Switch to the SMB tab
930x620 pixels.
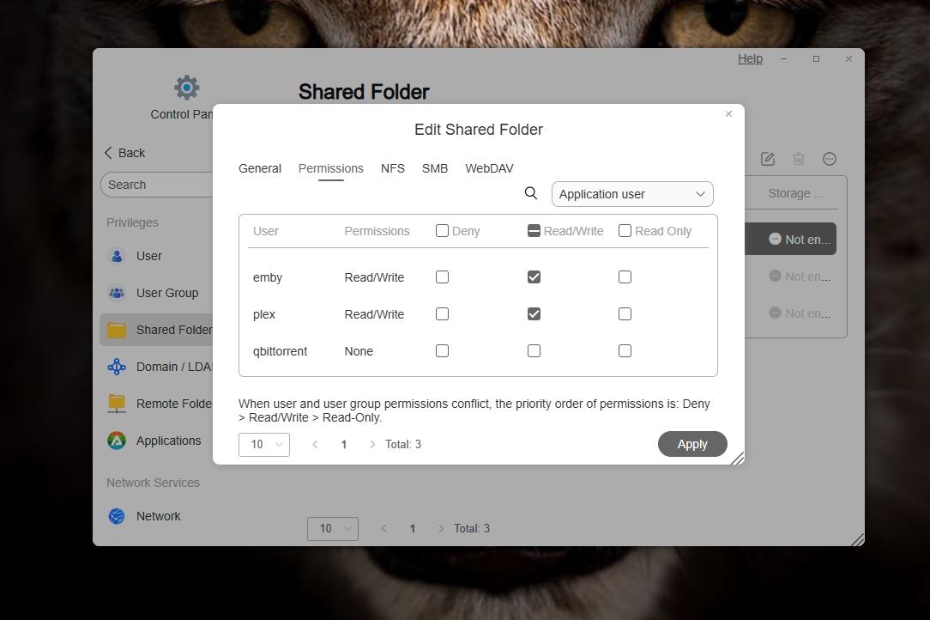(435, 168)
